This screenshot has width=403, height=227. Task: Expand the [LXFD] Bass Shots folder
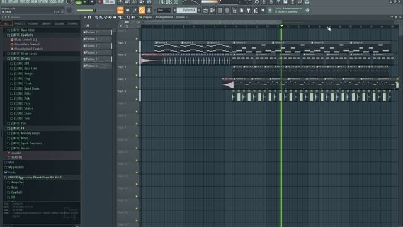point(23,30)
